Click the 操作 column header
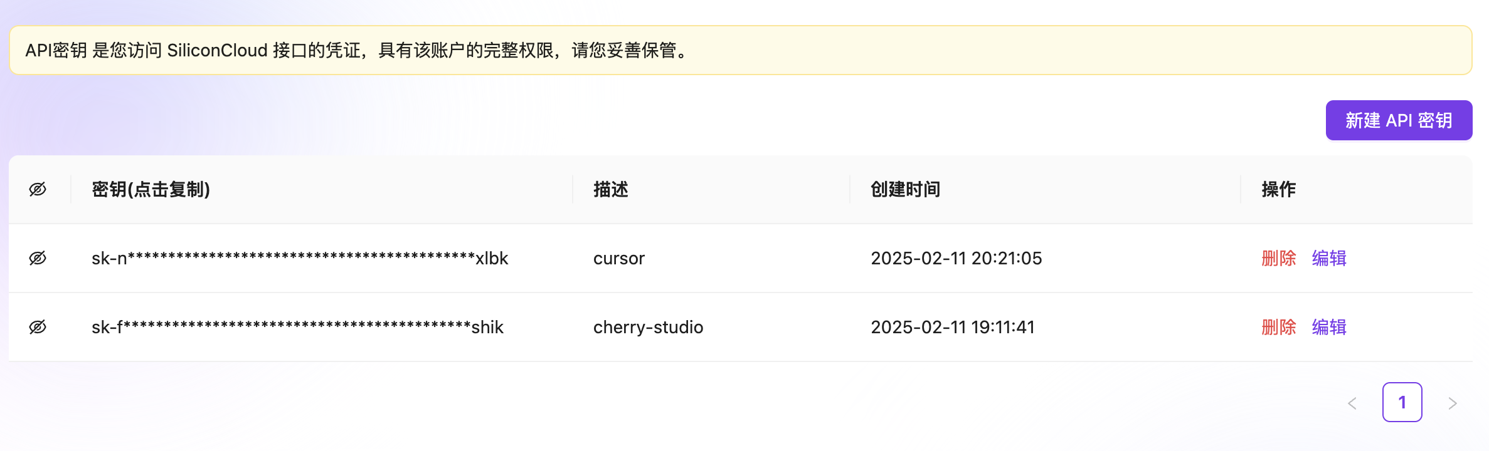The width and height of the screenshot is (1489, 451). coord(1278,189)
